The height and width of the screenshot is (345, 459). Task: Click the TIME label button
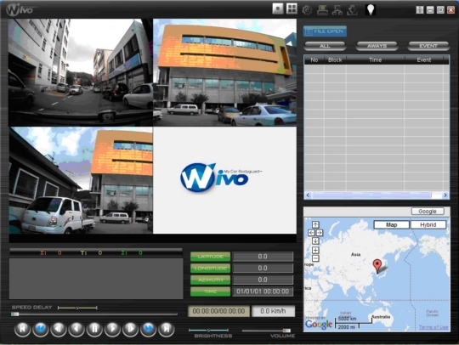pyautogui.click(x=210, y=291)
